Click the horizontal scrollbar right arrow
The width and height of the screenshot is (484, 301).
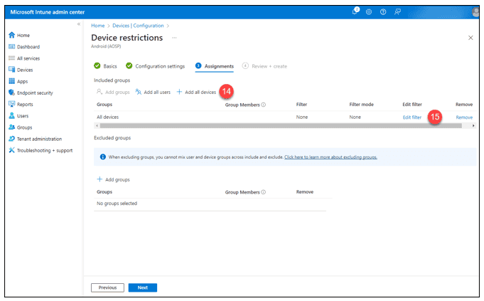tap(473, 125)
